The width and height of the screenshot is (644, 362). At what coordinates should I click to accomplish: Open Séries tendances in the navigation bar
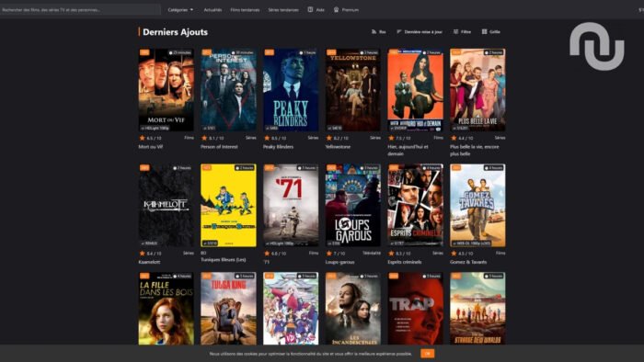pos(283,10)
